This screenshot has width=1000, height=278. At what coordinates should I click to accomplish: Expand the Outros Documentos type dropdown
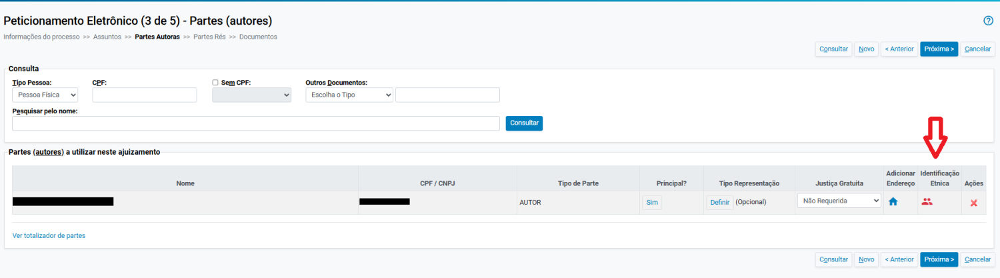tap(349, 95)
